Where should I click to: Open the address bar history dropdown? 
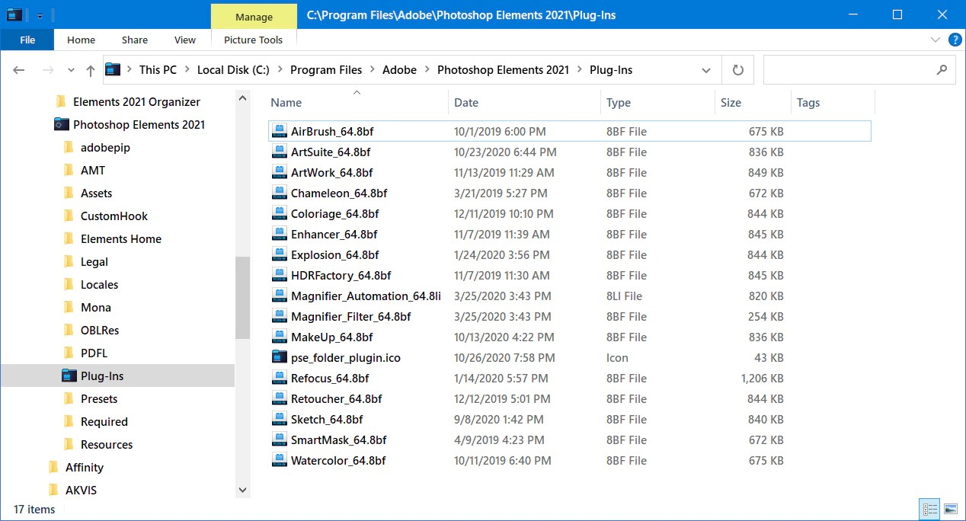(x=705, y=70)
